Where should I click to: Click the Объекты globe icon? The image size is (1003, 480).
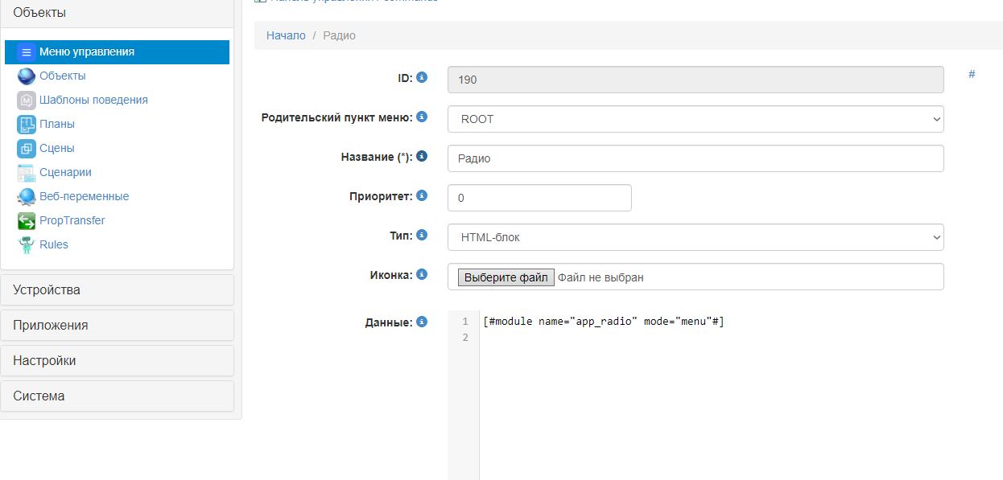click(27, 76)
